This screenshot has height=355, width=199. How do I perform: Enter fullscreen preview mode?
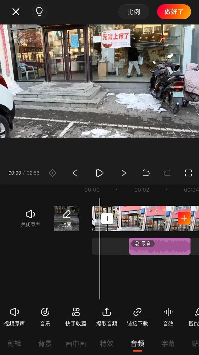pyautogui.click(x=188, y=173)
